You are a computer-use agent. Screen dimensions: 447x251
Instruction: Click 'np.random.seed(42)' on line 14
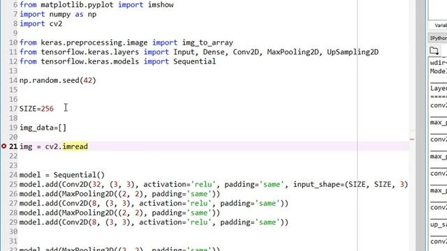click(x=57, y=80)
